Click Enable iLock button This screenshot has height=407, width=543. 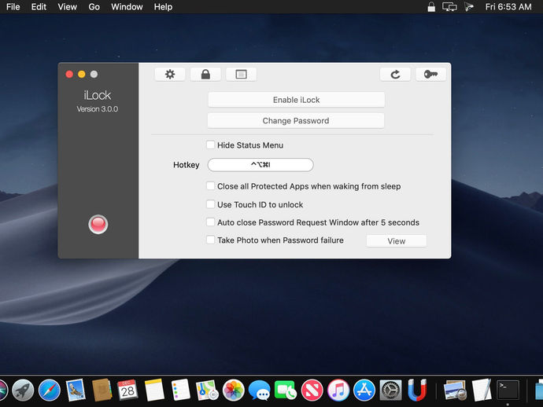tap(296, 100)
